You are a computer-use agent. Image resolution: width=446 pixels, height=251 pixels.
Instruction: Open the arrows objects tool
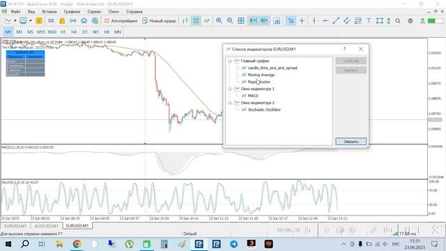tap(389, 21)
